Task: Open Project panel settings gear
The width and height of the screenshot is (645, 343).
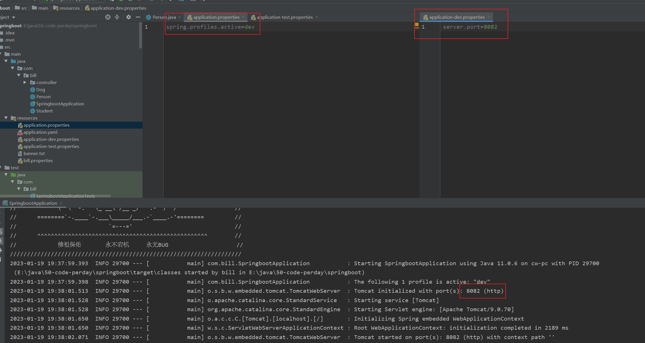Action: tap(129, 17)
